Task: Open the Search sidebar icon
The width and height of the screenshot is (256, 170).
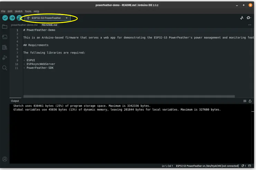Action: 4,68
